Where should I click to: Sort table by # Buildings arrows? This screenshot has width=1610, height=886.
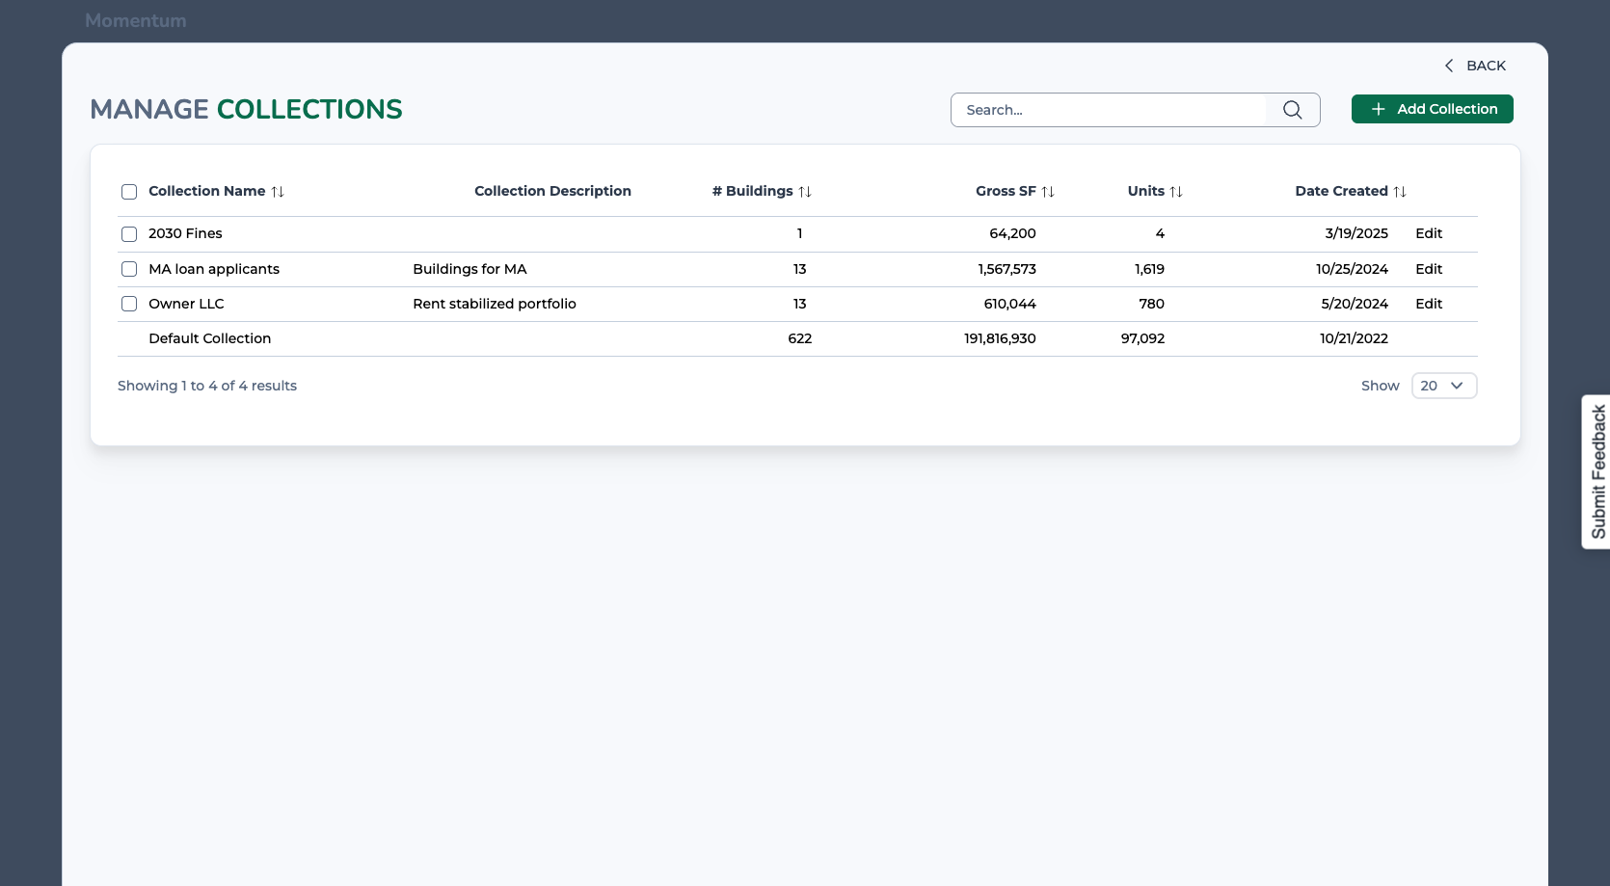pos(805,192)
